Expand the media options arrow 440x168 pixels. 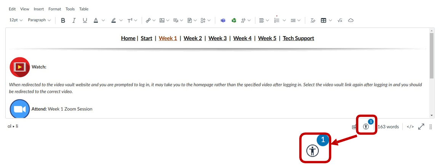pyautogui.click(x=182, y=21)
